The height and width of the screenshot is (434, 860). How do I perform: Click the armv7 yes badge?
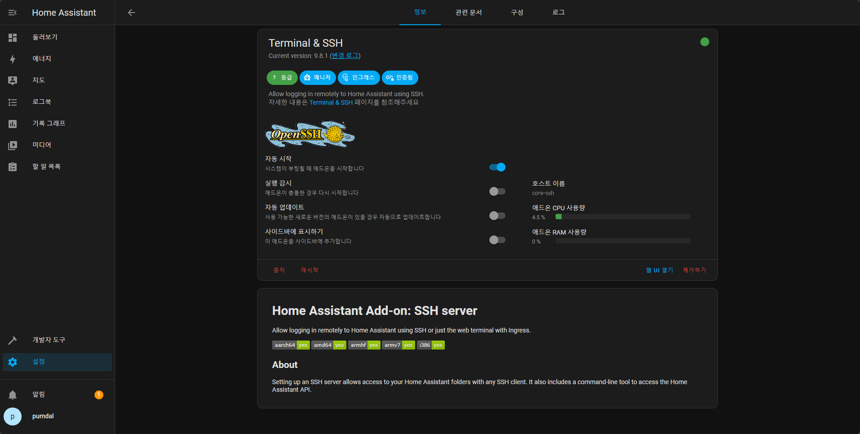coord(399,345)
